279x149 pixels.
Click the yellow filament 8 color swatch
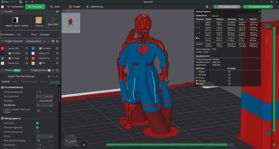click(x=33, y=63)
